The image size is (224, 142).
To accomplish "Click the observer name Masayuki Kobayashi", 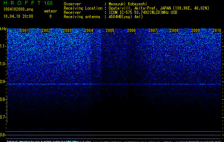I will [x=128, y=4].
